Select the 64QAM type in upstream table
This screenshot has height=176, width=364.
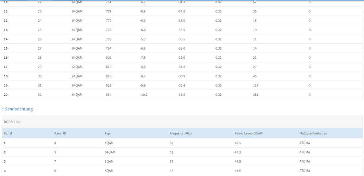tap(110, 152)
